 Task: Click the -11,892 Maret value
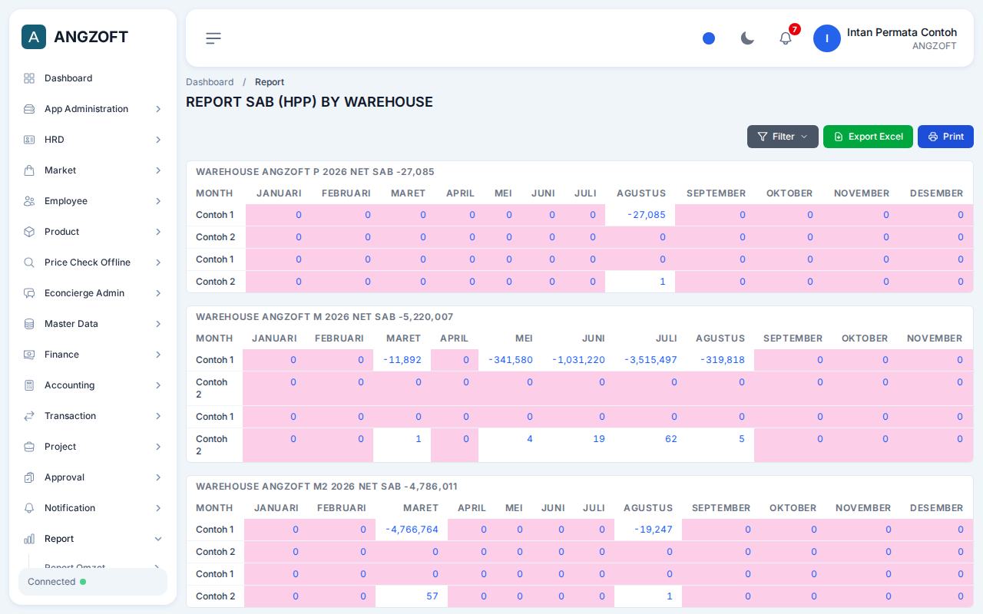pyautogui.click(x=402, y=360)
